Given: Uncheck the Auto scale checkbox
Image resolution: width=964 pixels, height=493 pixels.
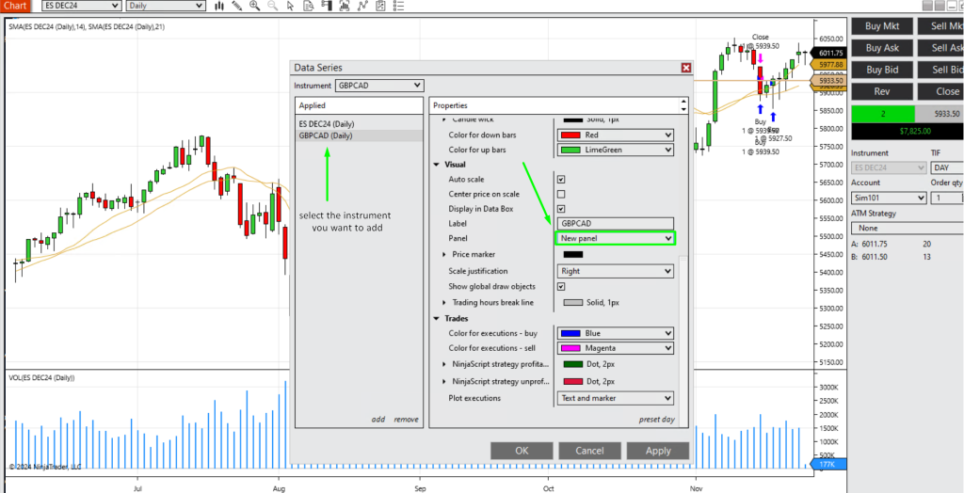Looking at the screenshot, I should pos(561,179).
